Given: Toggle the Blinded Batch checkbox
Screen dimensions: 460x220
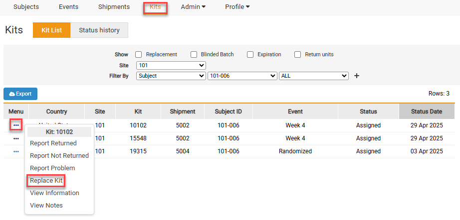Looking at the screenshot, I should pos(194,55).
